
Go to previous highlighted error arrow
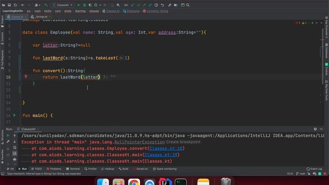pyautogui.click(x=317, y=23)
